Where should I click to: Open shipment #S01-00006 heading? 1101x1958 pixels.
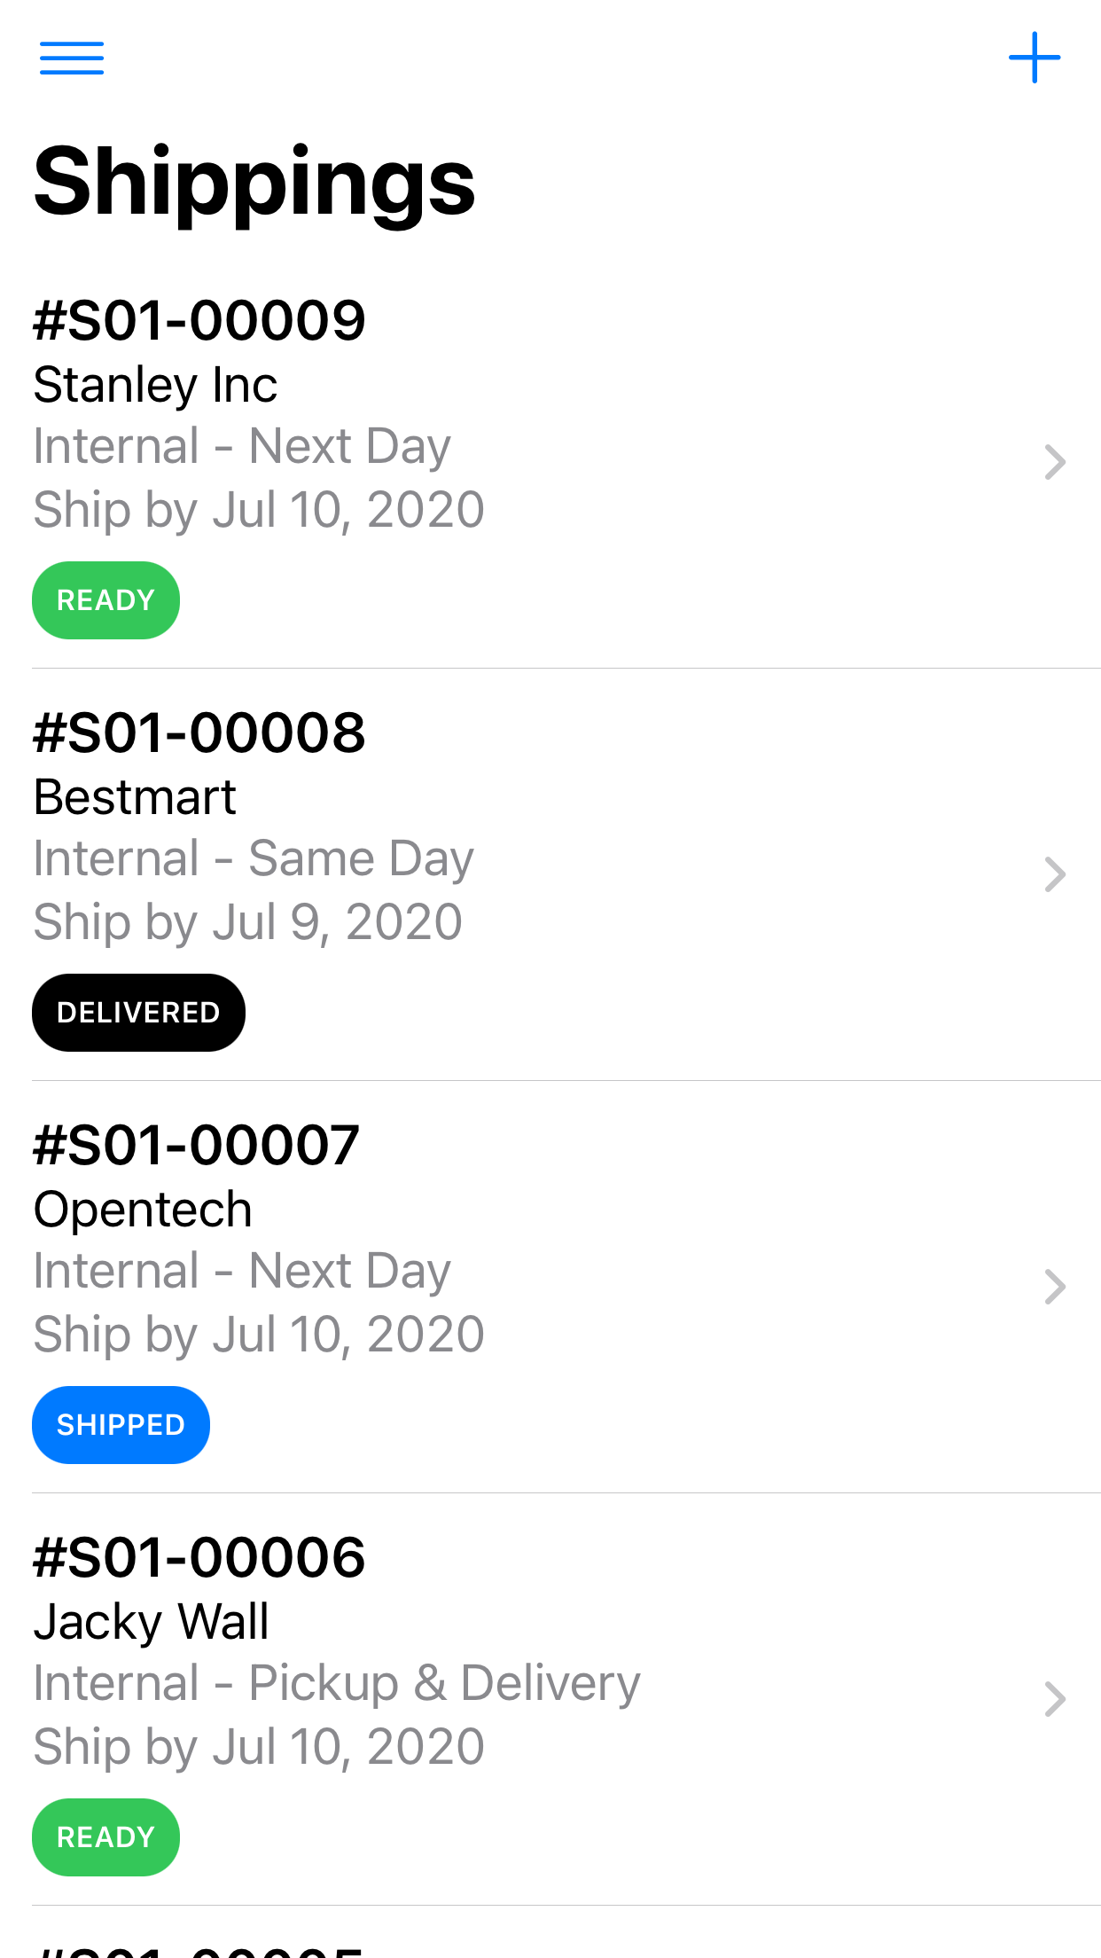(199, 1557)
